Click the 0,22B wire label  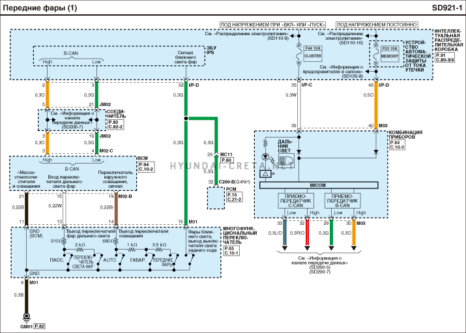[18, 207]
